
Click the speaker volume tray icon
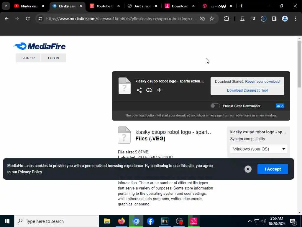coord(264,221)
